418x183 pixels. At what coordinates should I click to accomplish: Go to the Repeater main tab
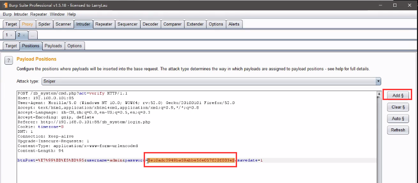(104, 24)
